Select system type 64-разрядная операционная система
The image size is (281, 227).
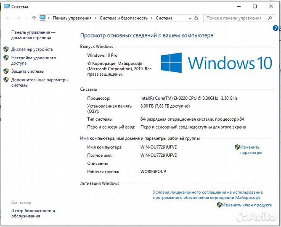coord(192,119)
